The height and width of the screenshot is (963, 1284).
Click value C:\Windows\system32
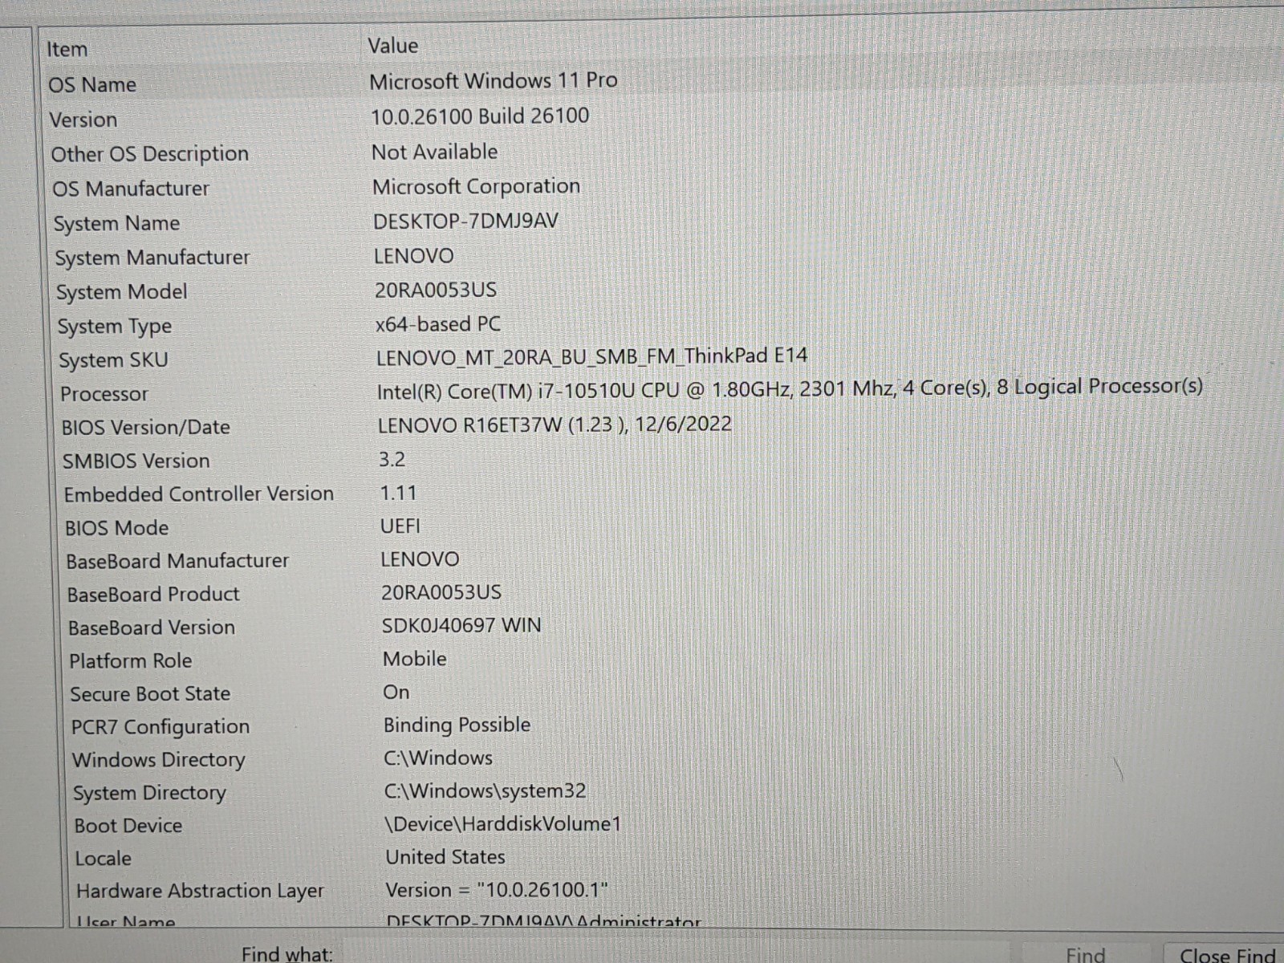[485, 791]
